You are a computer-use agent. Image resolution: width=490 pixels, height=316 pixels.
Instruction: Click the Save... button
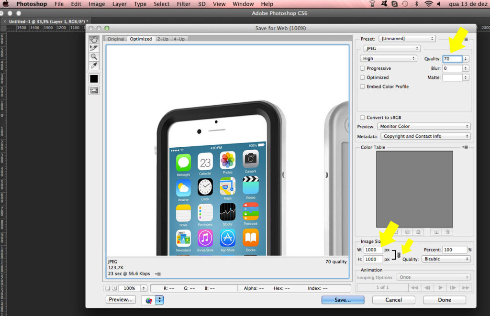[x=343, y=300]
